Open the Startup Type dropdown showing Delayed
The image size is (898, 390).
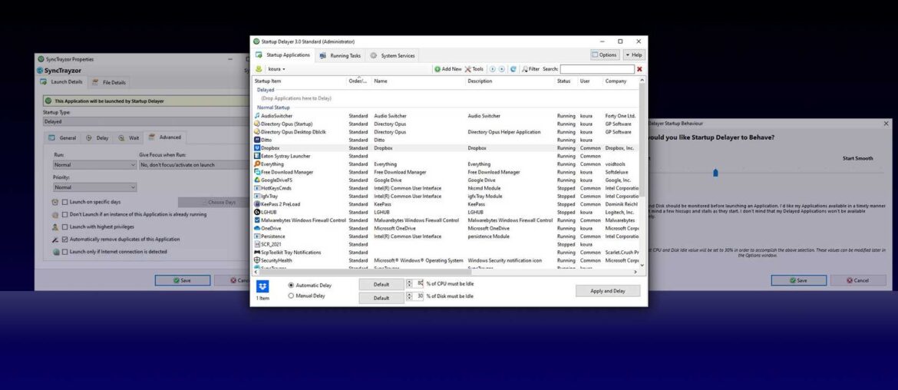(147, 121)
